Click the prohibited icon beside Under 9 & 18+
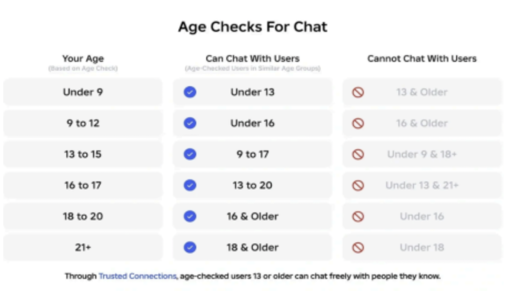Viewport: 508px width, 291px height. (358, 154)
